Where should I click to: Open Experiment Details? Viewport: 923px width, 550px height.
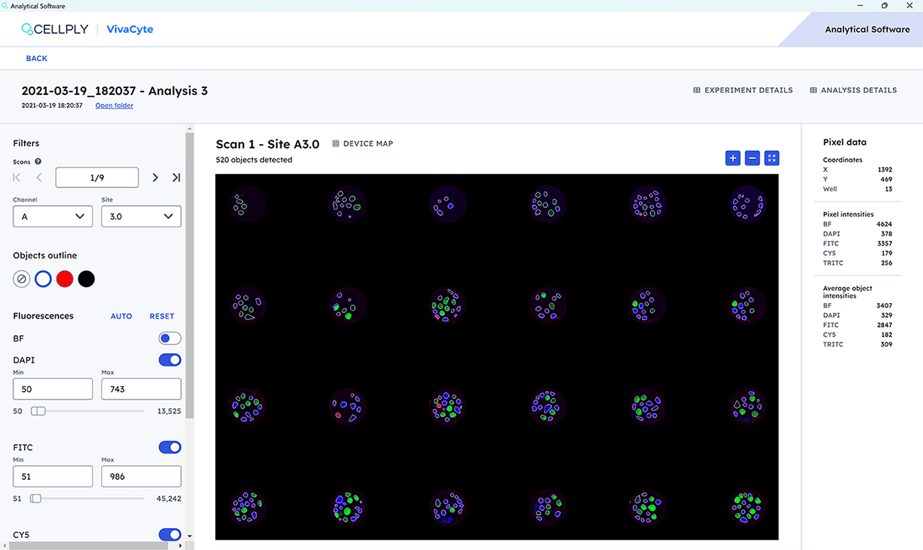click(x=743, y=90)
